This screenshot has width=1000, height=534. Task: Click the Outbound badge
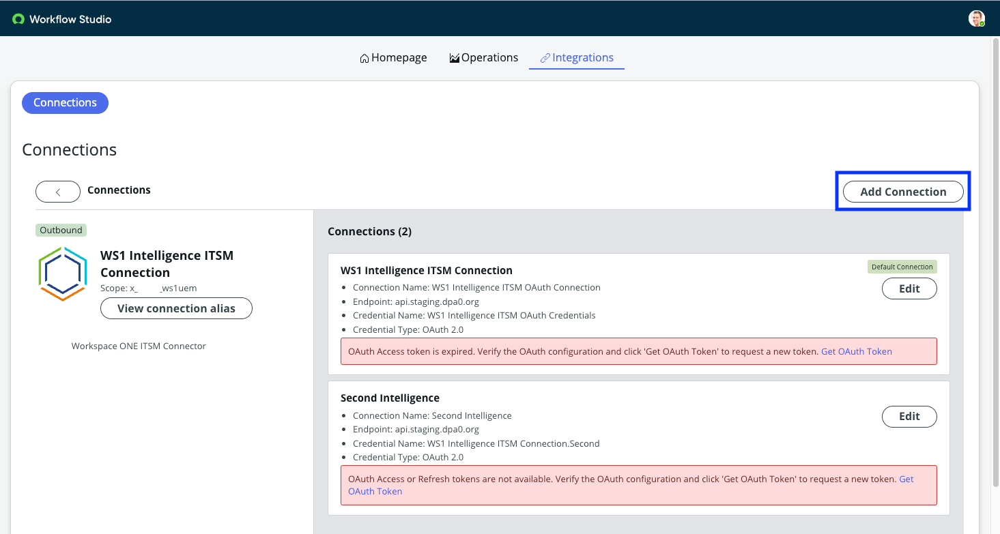pos(61,231)
